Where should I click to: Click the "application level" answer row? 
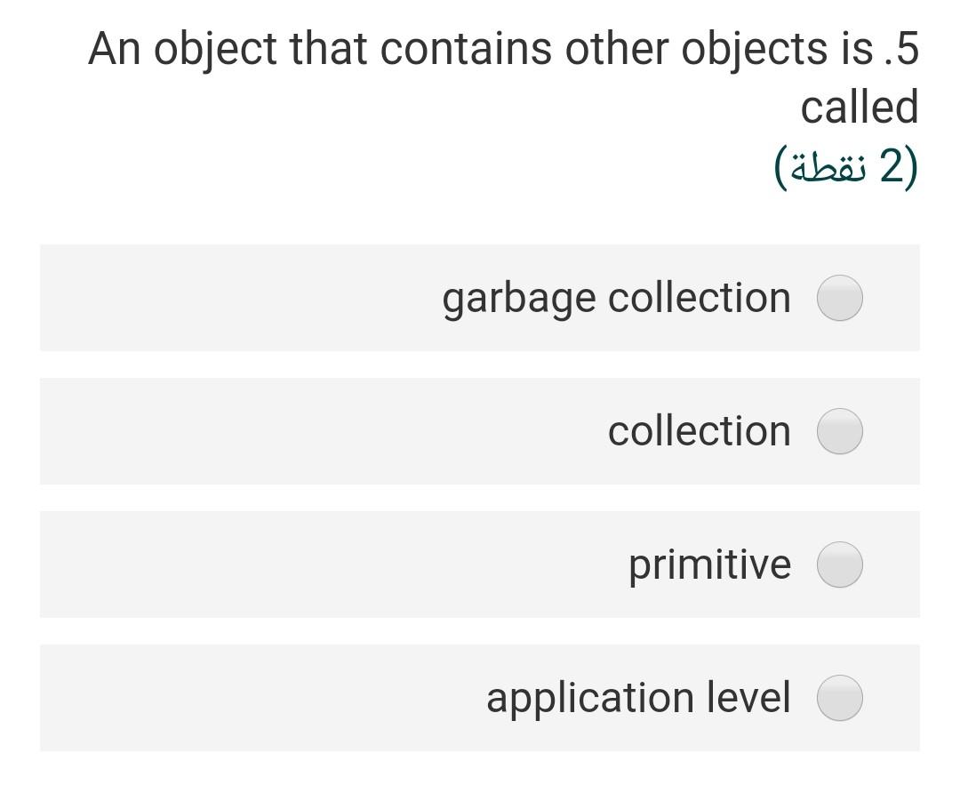pyautogui.click(x=480, y=698)
